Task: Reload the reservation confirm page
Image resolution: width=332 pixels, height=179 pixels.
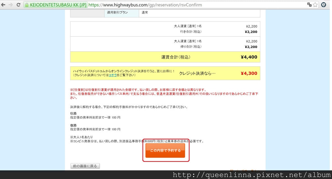Action: coord(19,5)
